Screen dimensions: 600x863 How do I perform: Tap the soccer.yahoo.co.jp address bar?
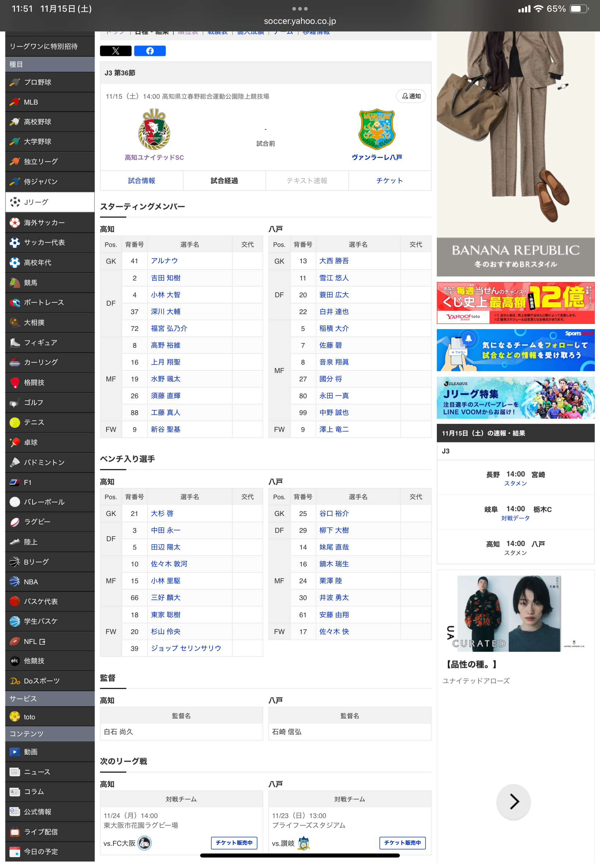point(300,21)
